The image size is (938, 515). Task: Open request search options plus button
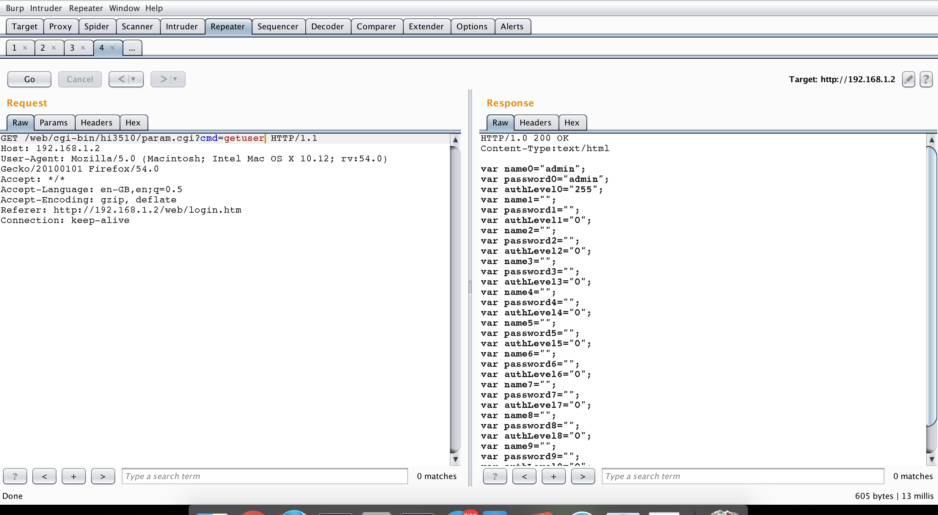click(x=74, y=476)
